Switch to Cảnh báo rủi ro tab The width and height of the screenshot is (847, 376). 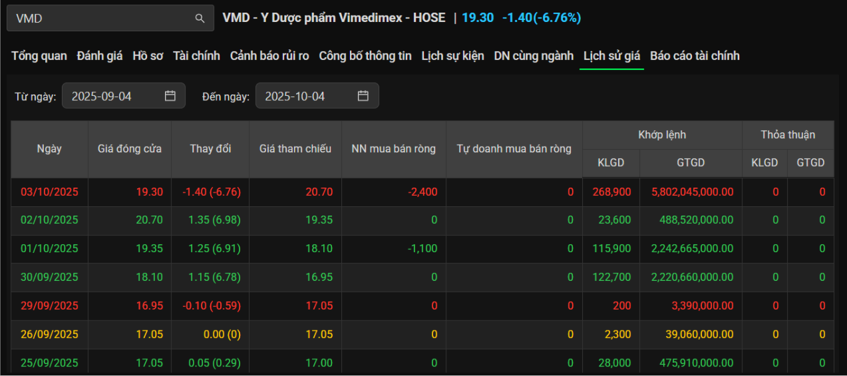tap(269, 56)
